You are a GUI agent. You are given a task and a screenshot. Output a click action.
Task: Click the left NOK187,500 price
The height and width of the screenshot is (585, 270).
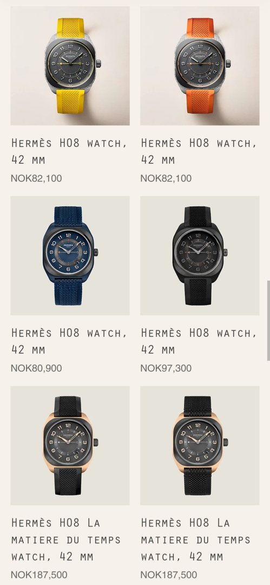pos(39,575)
